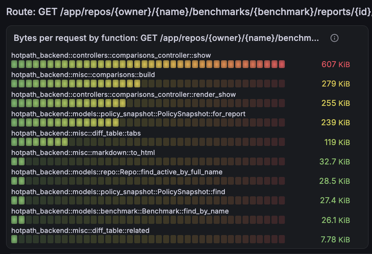Click the 7.78 KiB value
Image resolution: width=372 pixels, height=254 pixels.
point(335,239)
